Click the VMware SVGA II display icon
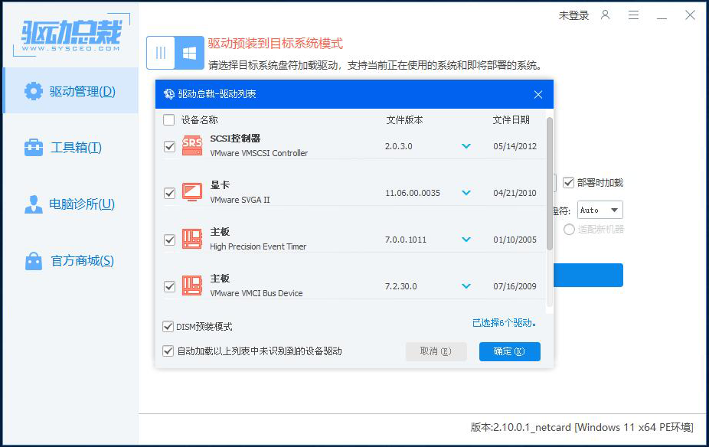The width and height of the screenshot is (709, 447). (191, 192)
